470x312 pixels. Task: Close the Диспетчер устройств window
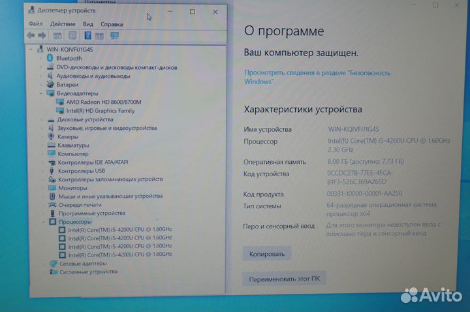pos(215,12)
